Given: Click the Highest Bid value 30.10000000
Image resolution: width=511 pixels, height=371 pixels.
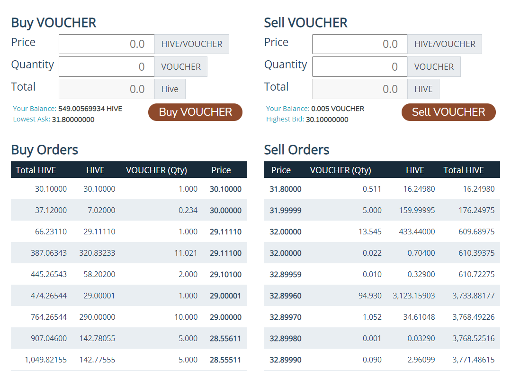Looking at the screenshot, I should [327, 120].
